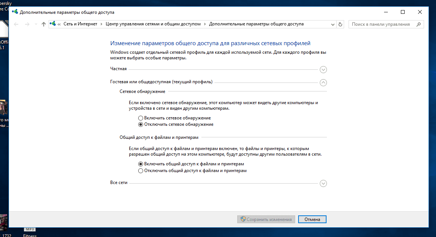Image resolution: width=436 pixels, height=237 pixels.
Task: Click the Forward navigation arrow
Action: pyautogui.click(x=27, y=24)
